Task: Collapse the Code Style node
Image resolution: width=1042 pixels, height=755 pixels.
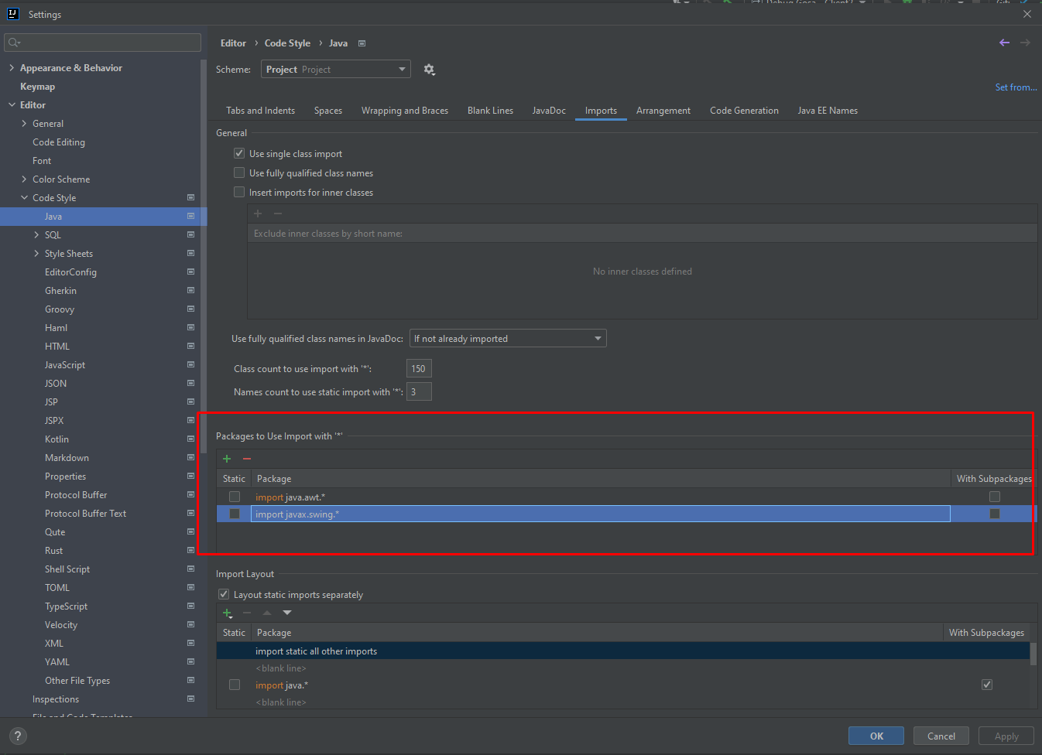Action: tap(24, 198)
